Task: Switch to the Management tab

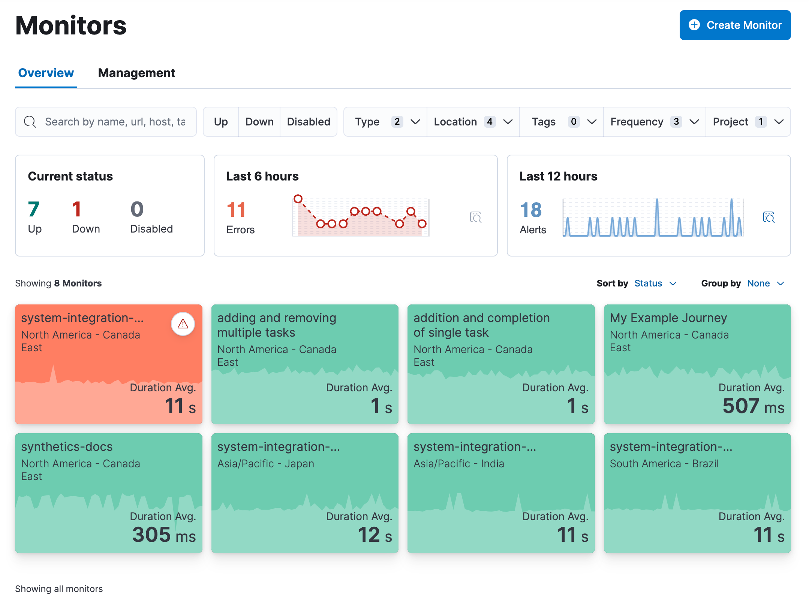Action: coord(136,73)
